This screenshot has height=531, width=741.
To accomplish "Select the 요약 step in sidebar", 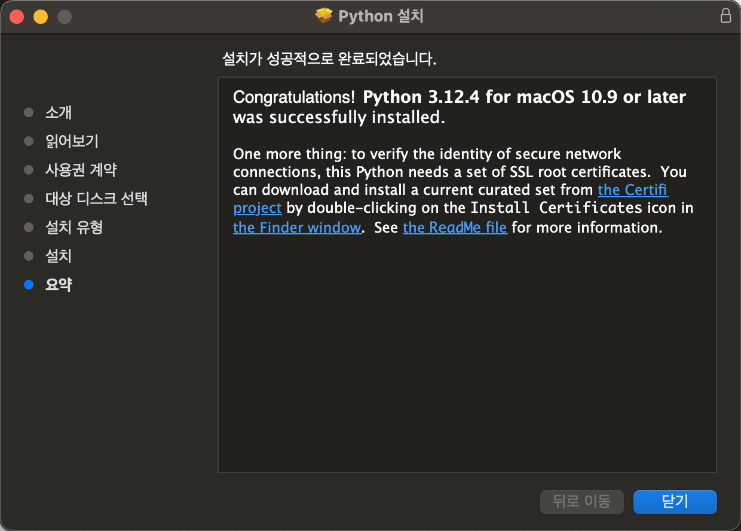I will (x=59, y=285).
